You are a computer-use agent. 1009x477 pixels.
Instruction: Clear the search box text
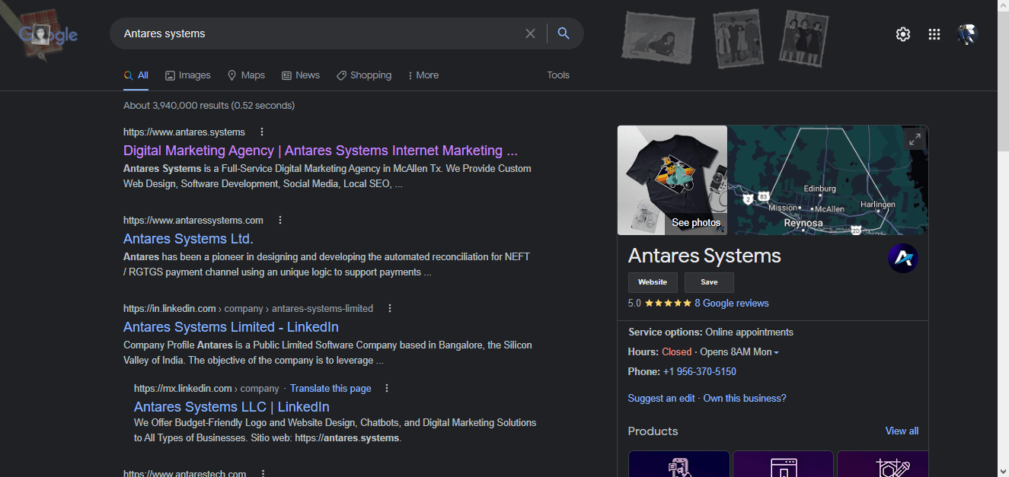[530, 33]
